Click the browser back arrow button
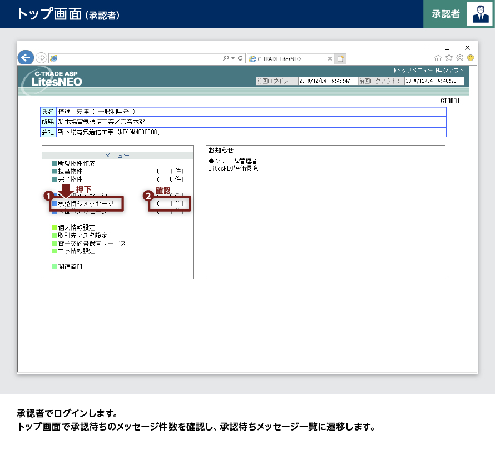The width and height of the screenshot is (495, 450). point(26,57)
